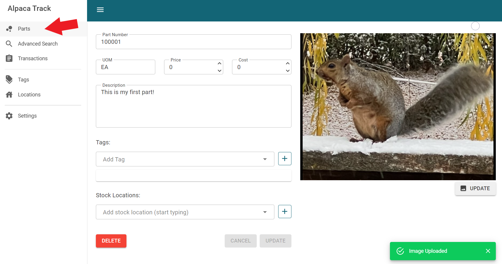Viewport: 502px width, 264px height.
Task: Click the squirrel part image
Action: point(398,106)
